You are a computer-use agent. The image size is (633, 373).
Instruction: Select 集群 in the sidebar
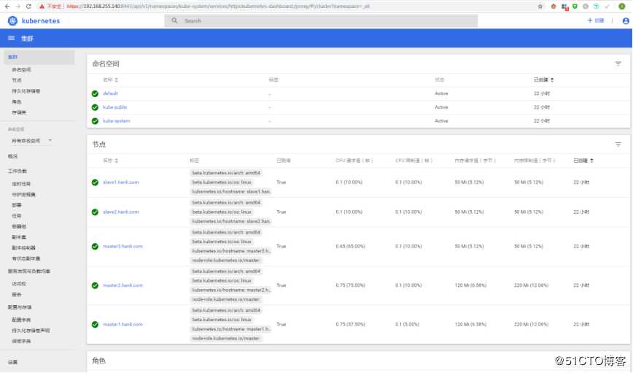39,57
